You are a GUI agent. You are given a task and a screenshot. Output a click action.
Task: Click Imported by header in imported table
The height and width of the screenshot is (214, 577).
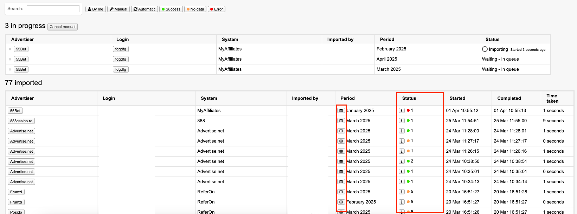[x=305, y=98]
